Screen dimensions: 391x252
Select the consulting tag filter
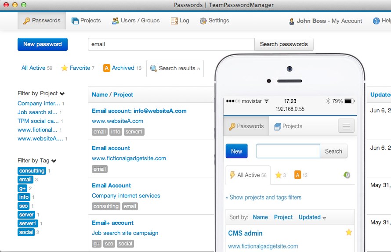point(32,171)
